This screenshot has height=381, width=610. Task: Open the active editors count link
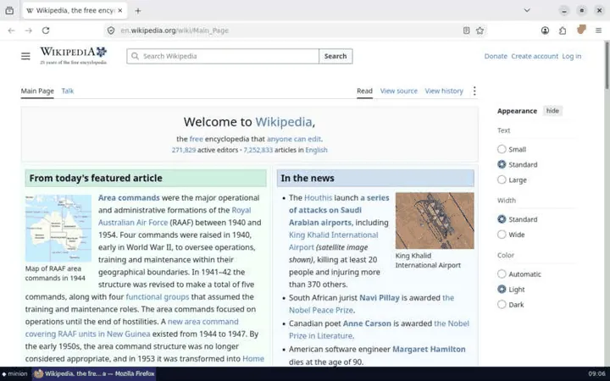(x=184, y=150)
